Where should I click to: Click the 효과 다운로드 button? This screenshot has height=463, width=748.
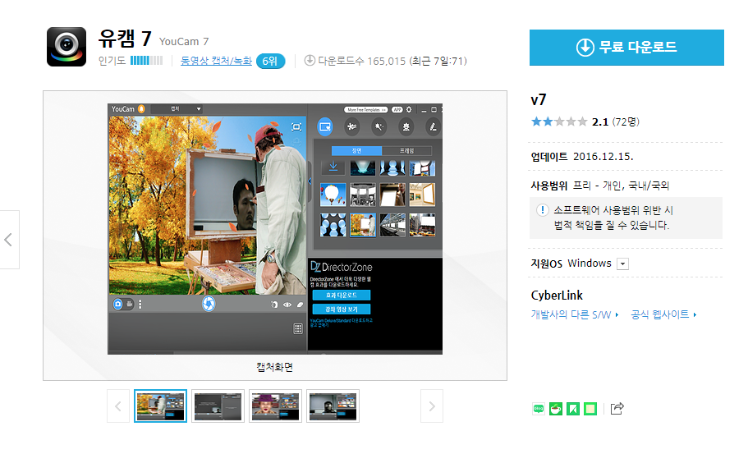point(342,296)
